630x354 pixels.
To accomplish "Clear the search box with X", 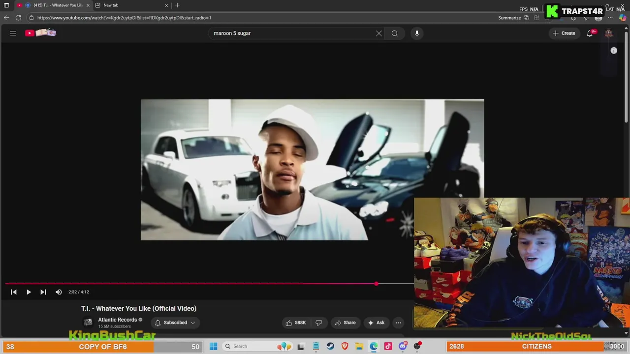I will click(x=379, y=33).
